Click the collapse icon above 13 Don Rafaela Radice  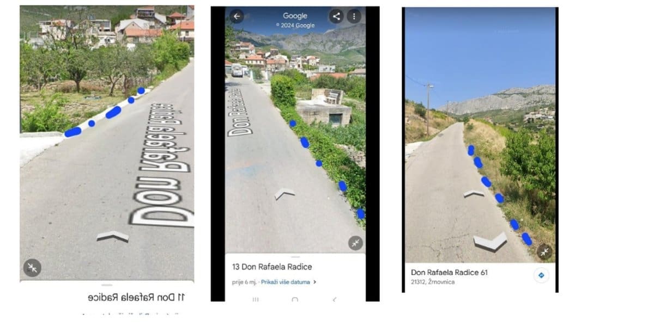[356, 243]
